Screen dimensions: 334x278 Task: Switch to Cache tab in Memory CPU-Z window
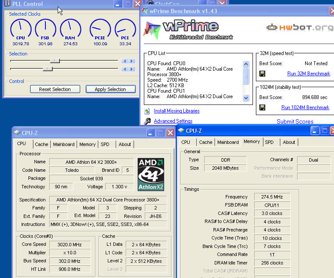coord(206,142)
